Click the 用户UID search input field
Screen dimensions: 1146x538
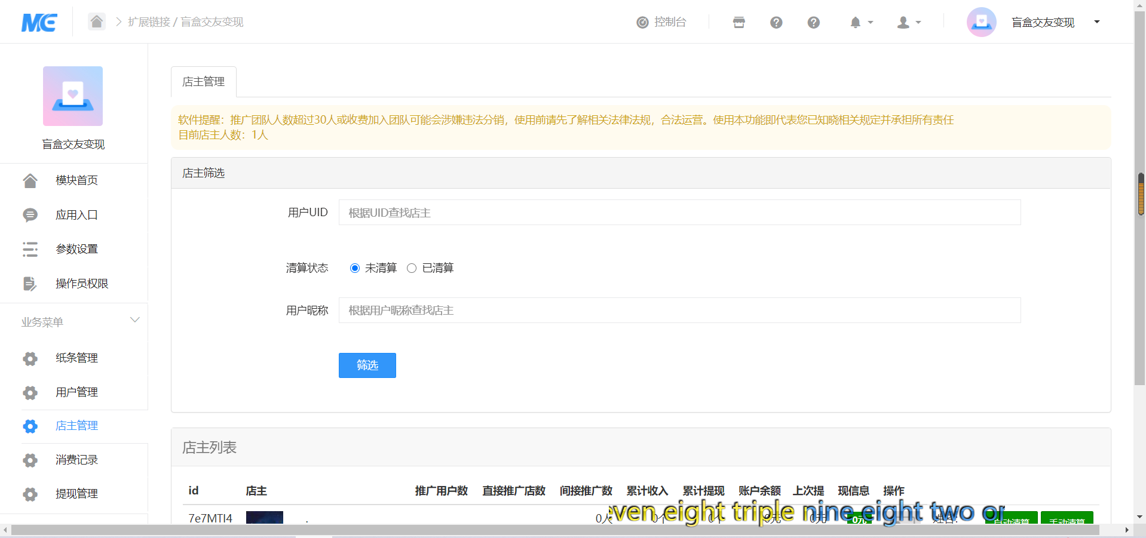(679, 213)
